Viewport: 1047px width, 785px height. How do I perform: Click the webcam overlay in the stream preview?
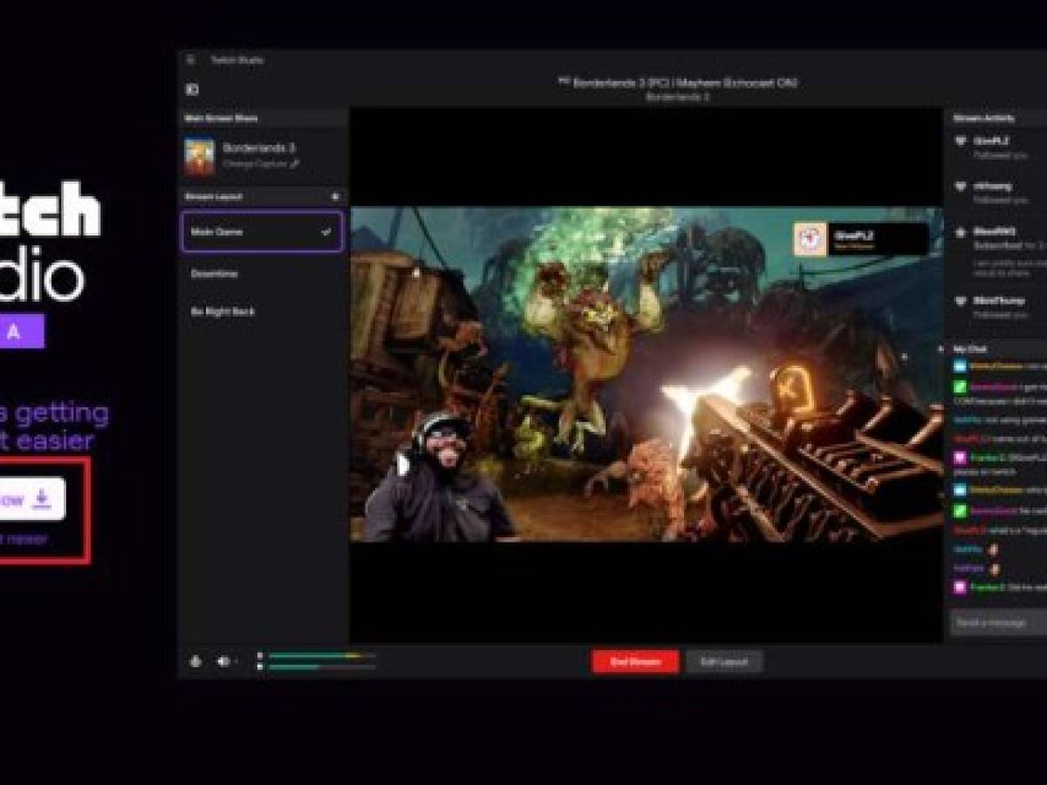point(439,477)
